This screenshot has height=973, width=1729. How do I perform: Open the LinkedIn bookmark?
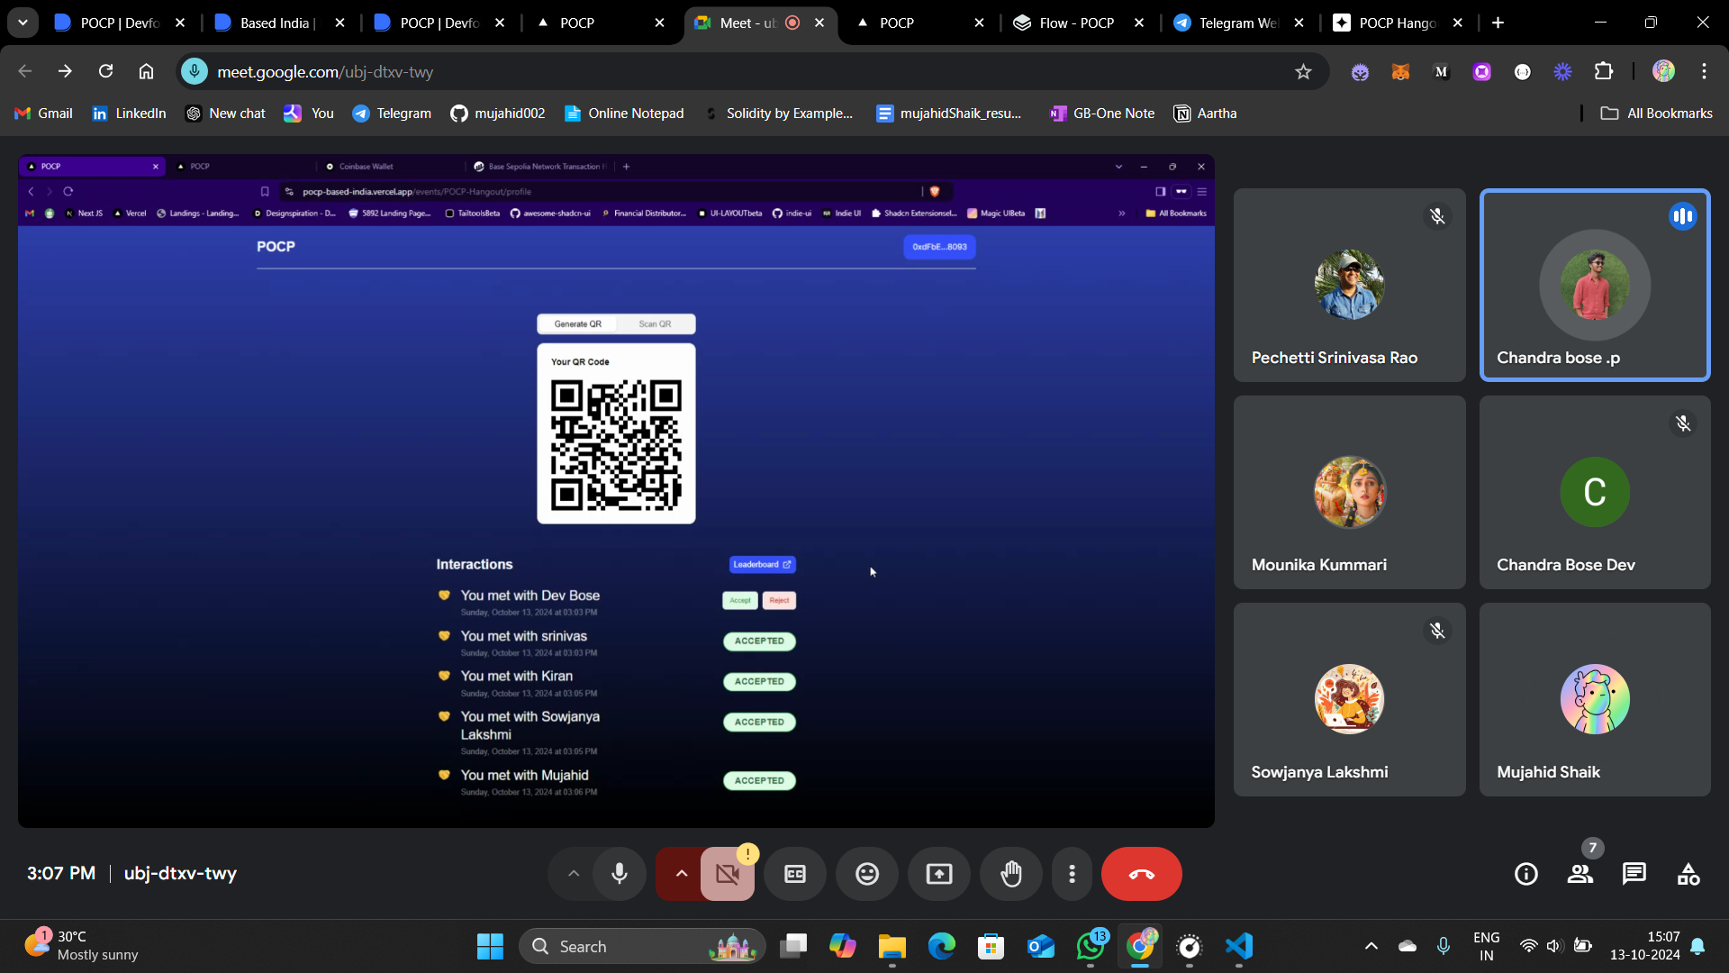tap(130, 114)
